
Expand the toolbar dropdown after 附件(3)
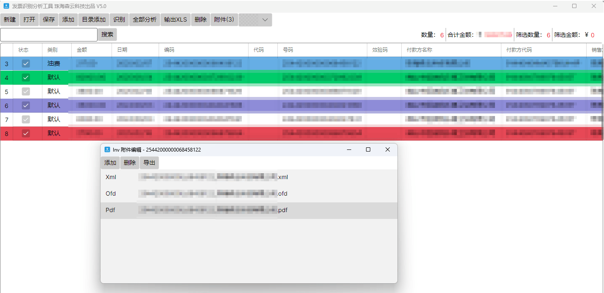pos(265,20)
